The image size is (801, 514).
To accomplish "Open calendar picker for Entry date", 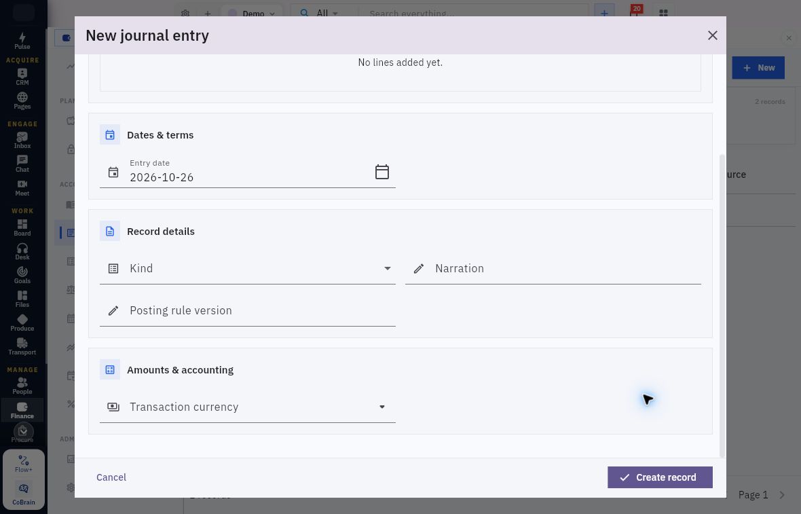I will (x=382, y=172).
